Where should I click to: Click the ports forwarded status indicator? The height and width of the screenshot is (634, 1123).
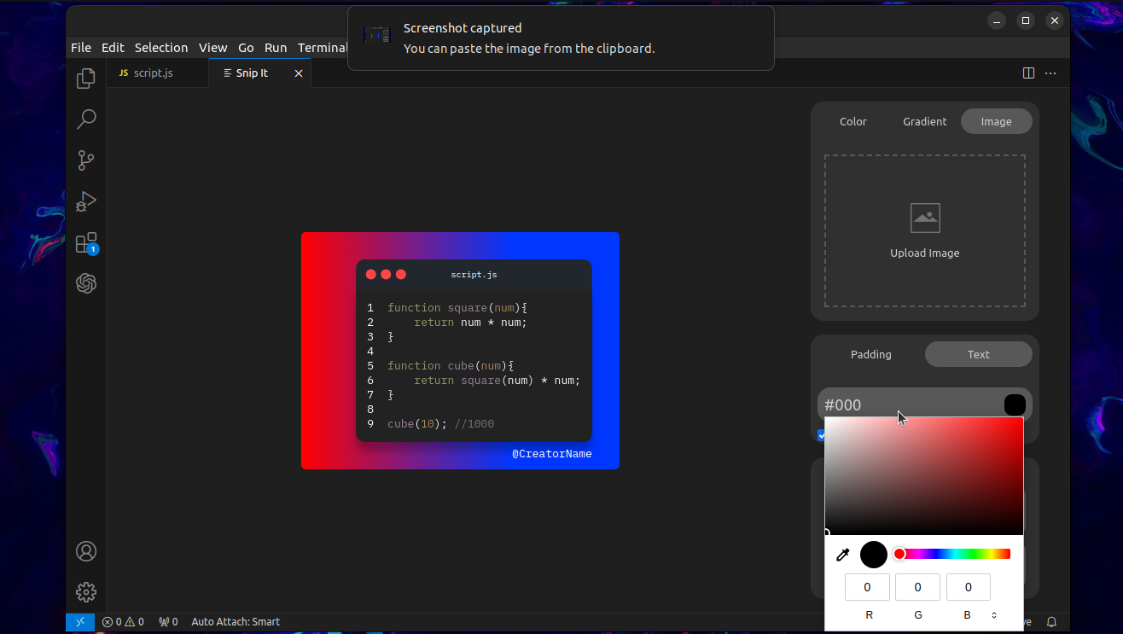(x=168, y=622)
